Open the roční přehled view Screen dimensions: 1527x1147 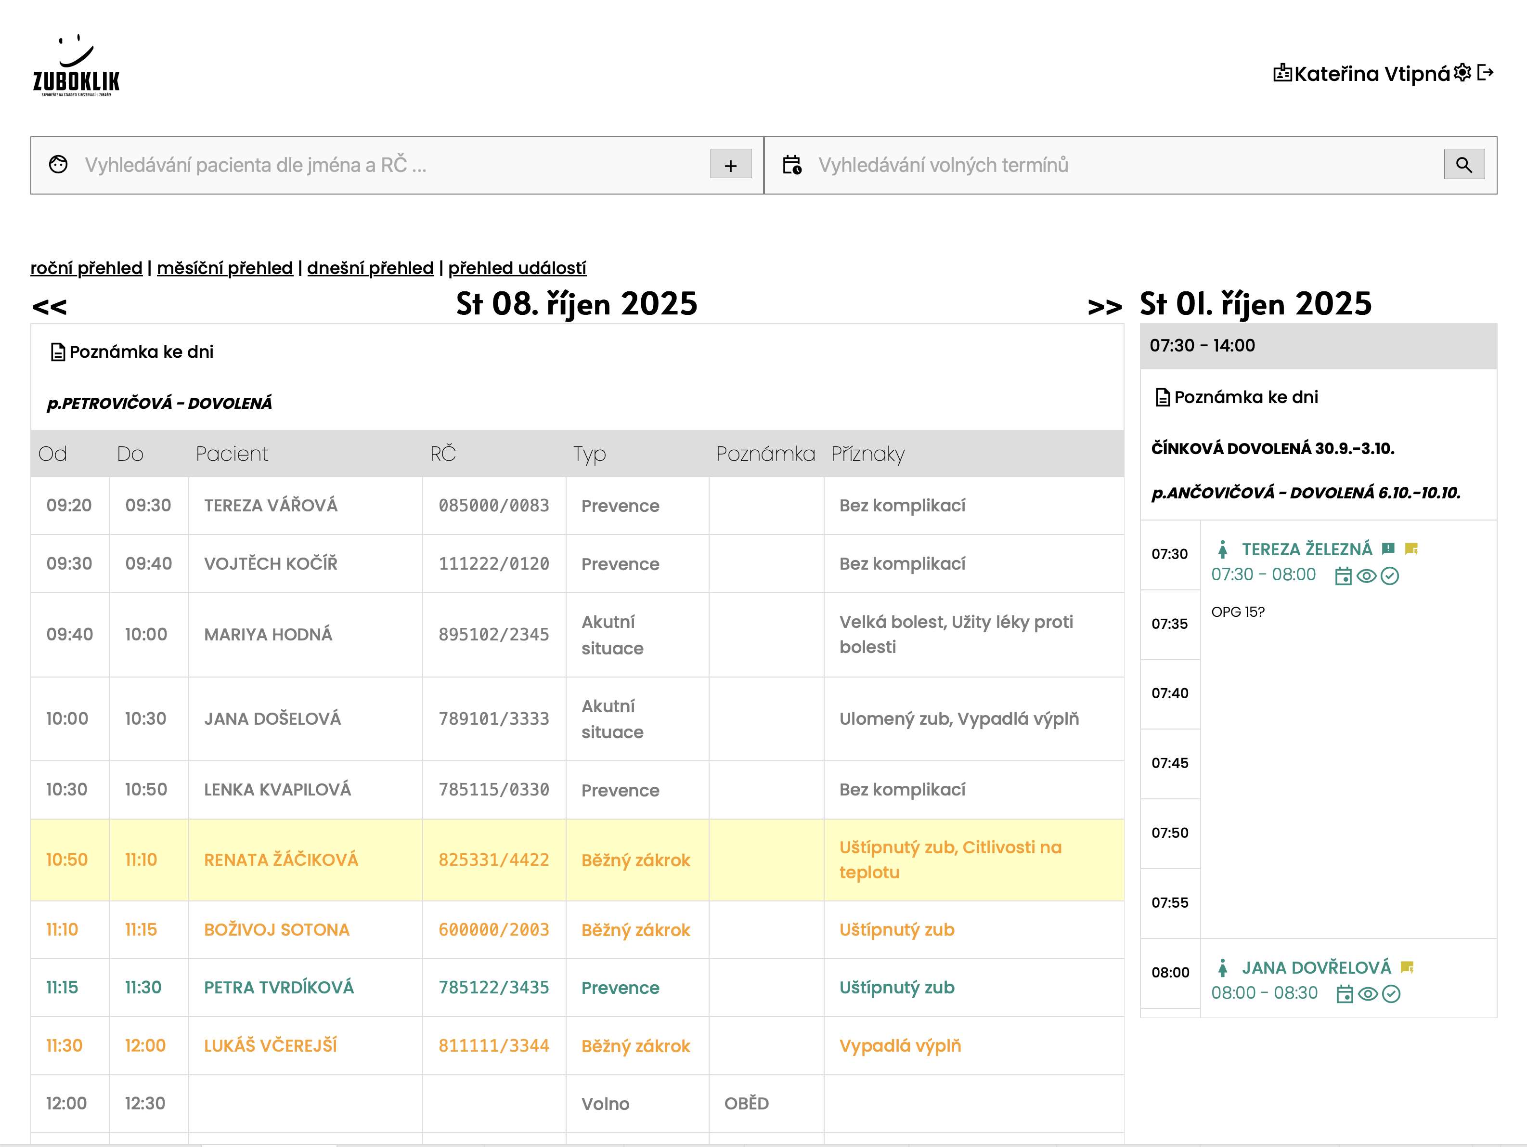tap(86, 268)
